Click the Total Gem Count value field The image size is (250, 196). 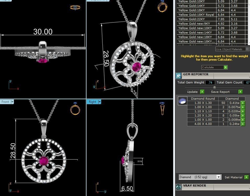pos(247,82)
